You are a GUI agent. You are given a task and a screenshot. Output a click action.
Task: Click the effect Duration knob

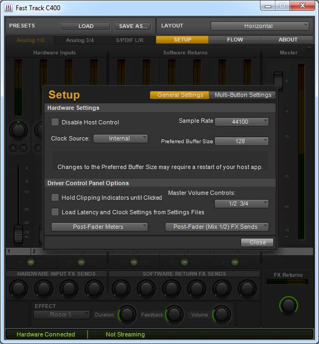[127, 314]
